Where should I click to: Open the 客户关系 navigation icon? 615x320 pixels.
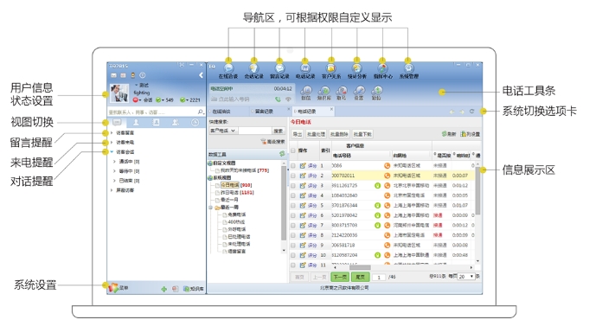[x=330, y=68]
